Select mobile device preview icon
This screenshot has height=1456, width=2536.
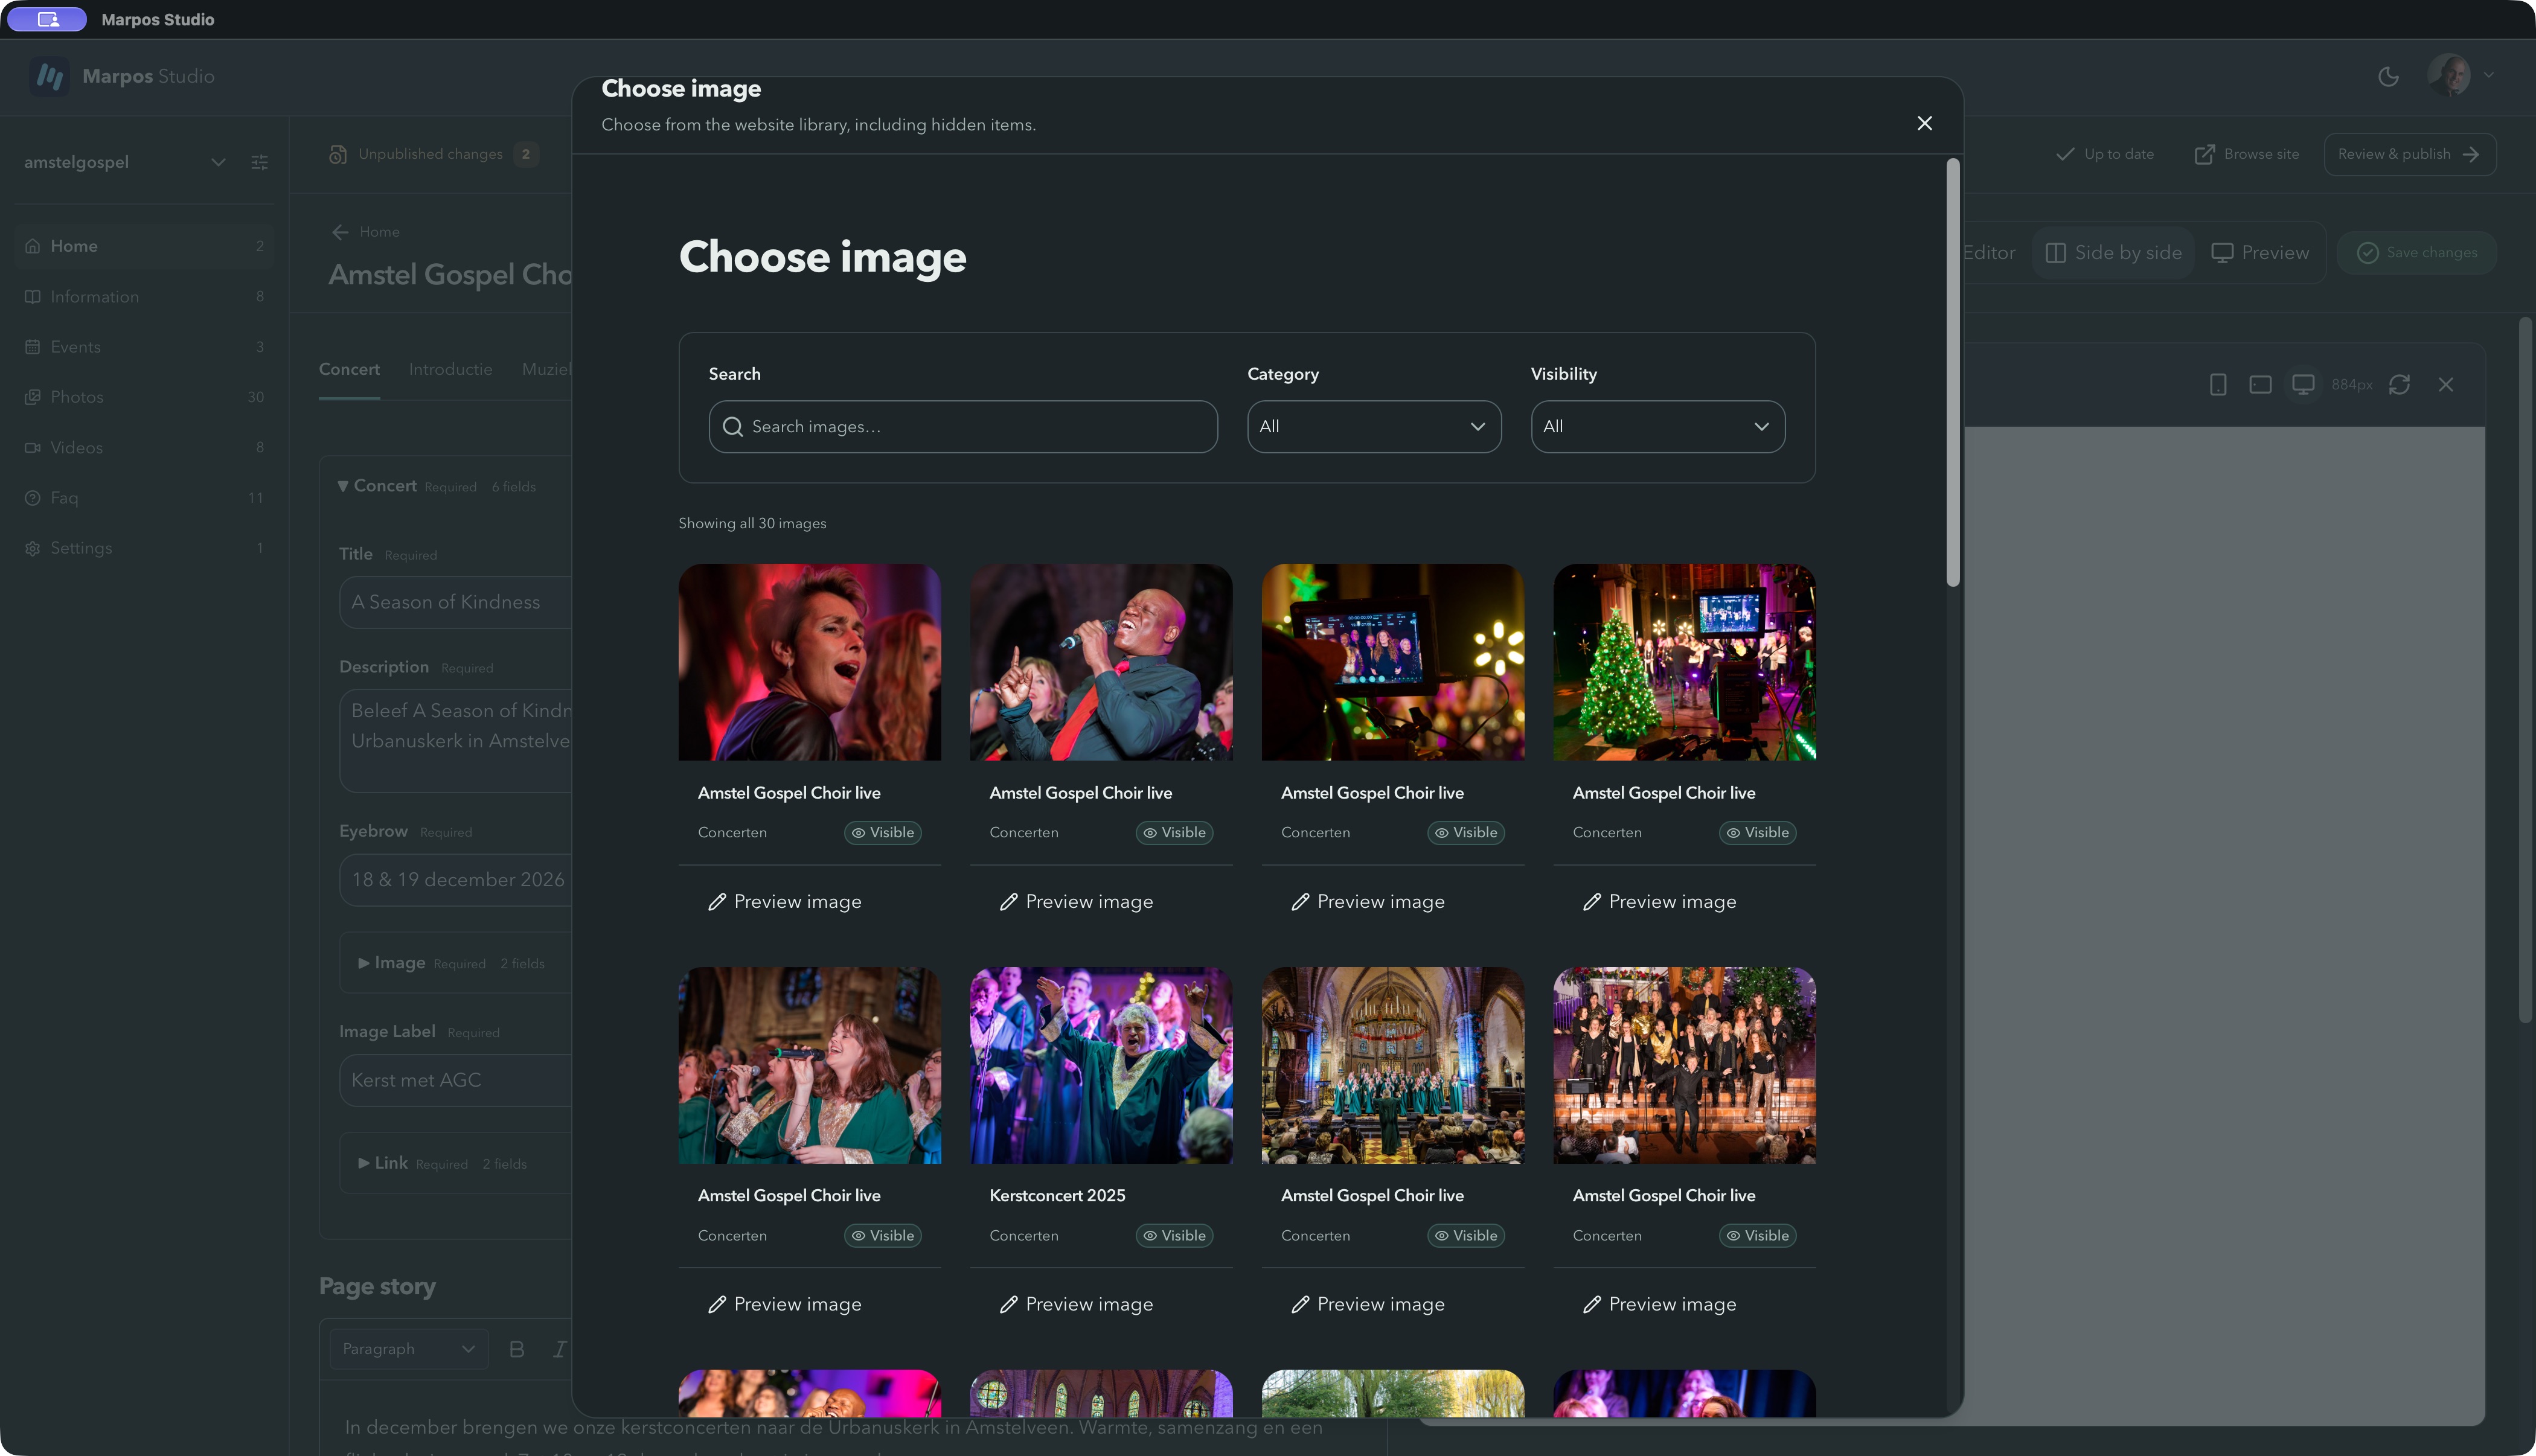point(2218,385)
